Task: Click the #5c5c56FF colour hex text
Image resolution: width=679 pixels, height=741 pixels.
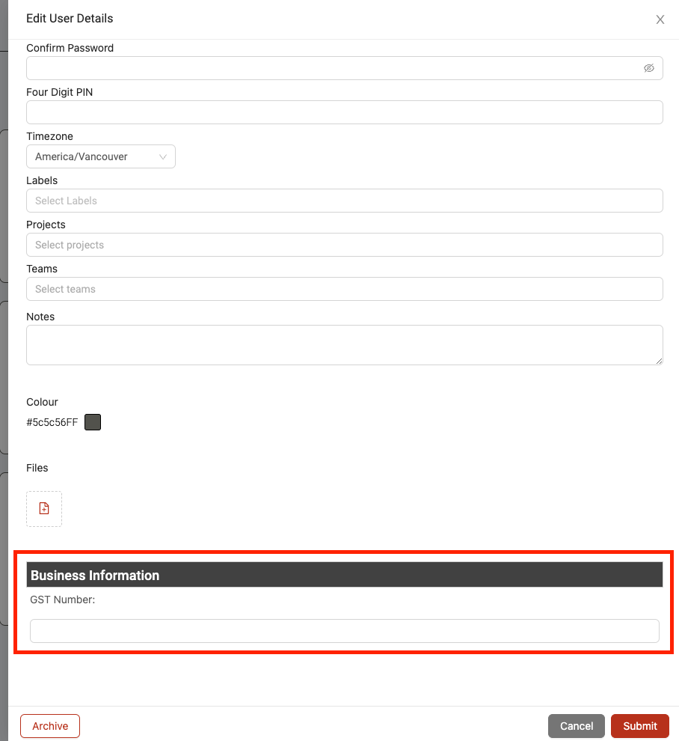Action: point(52,422)
